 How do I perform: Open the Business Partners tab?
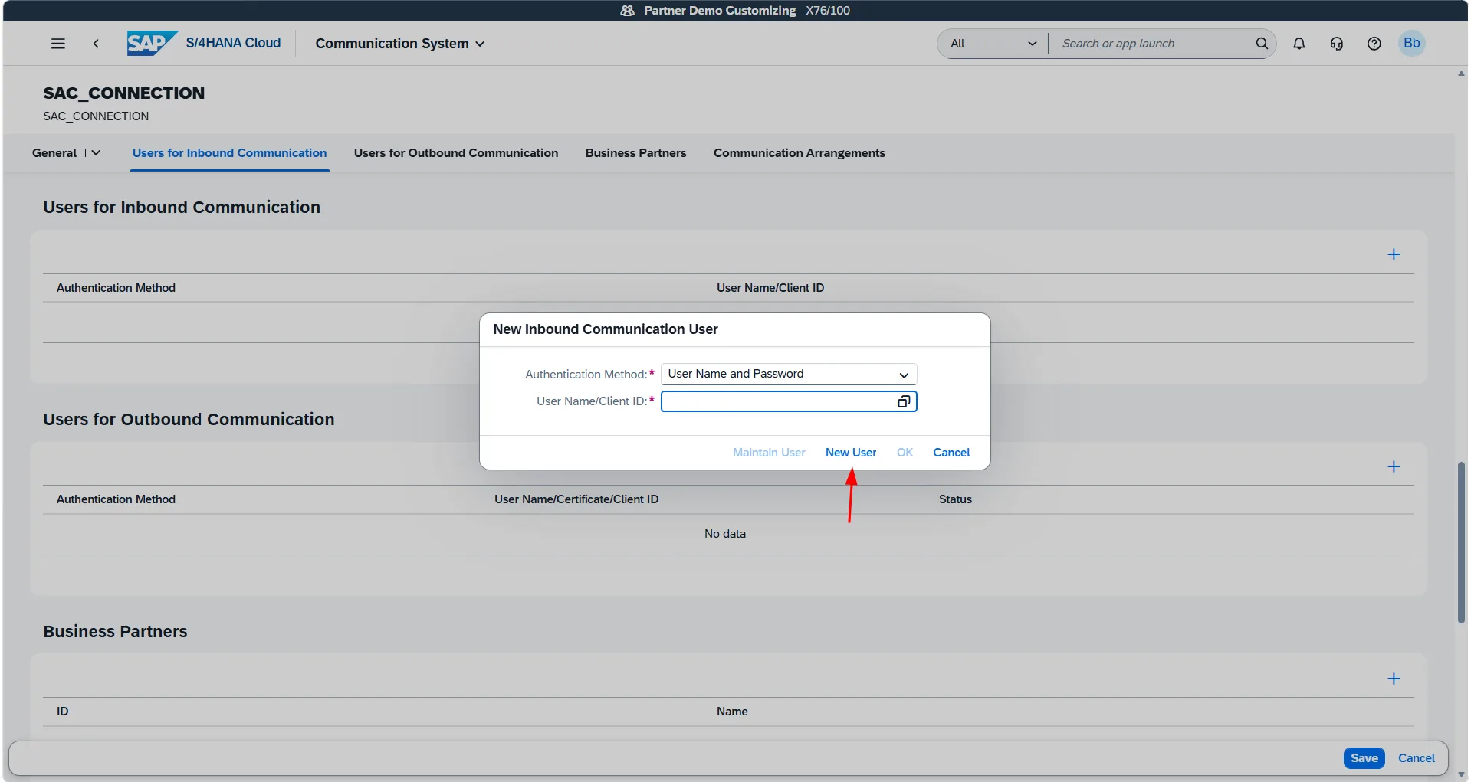tap(635, 153)
